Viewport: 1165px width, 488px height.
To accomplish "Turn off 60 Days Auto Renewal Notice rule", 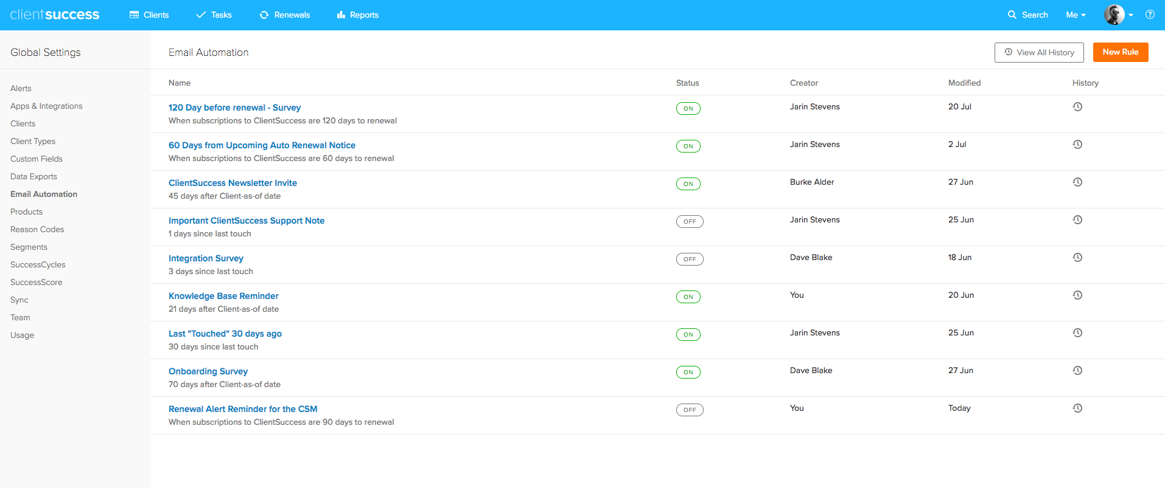I will click(x=688, y=146).
